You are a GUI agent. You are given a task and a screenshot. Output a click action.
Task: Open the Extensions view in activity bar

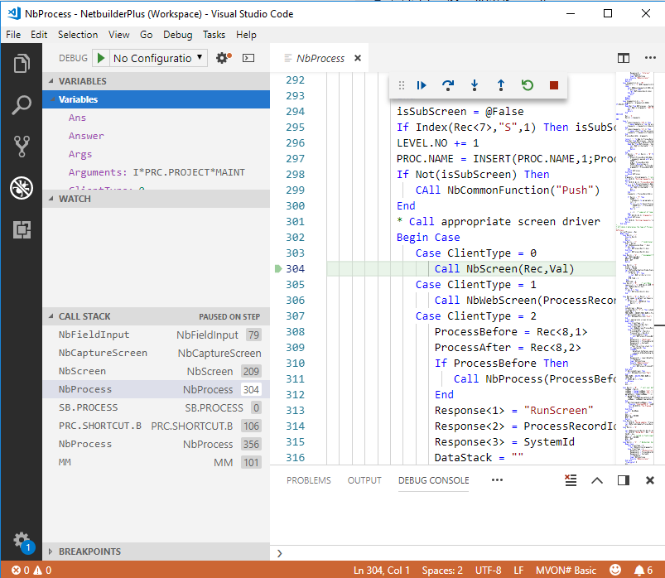pos(22,229)
